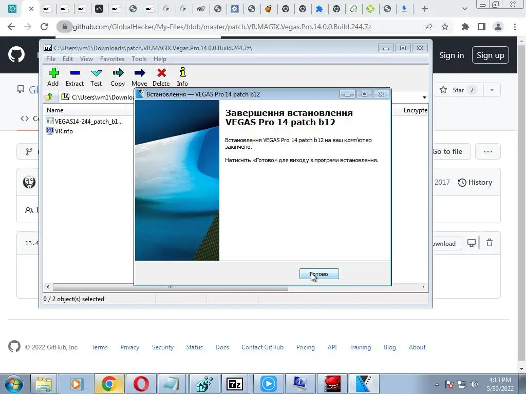Click the Extract toolbar icon in 7-Zip
526x394 pixels.
[74, 77]
